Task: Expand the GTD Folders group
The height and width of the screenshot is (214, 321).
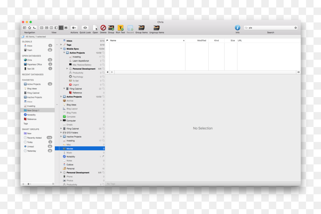Action: click(61, 133)
